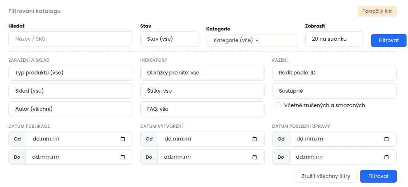Focus the Název / SKU search field
The width and height of the screenshot is (408, 187).
(71, 39)
